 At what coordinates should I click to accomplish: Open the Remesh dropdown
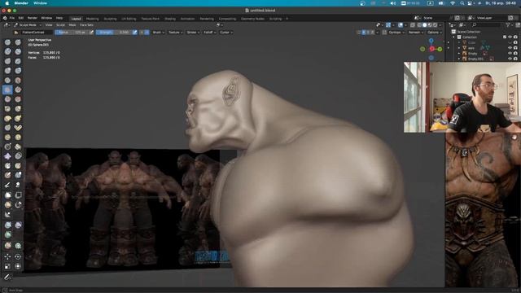click(416, 33)
